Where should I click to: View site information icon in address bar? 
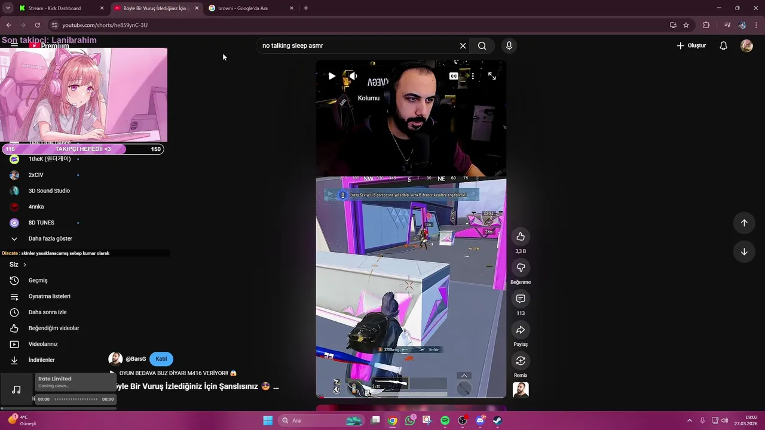[54, 25]
